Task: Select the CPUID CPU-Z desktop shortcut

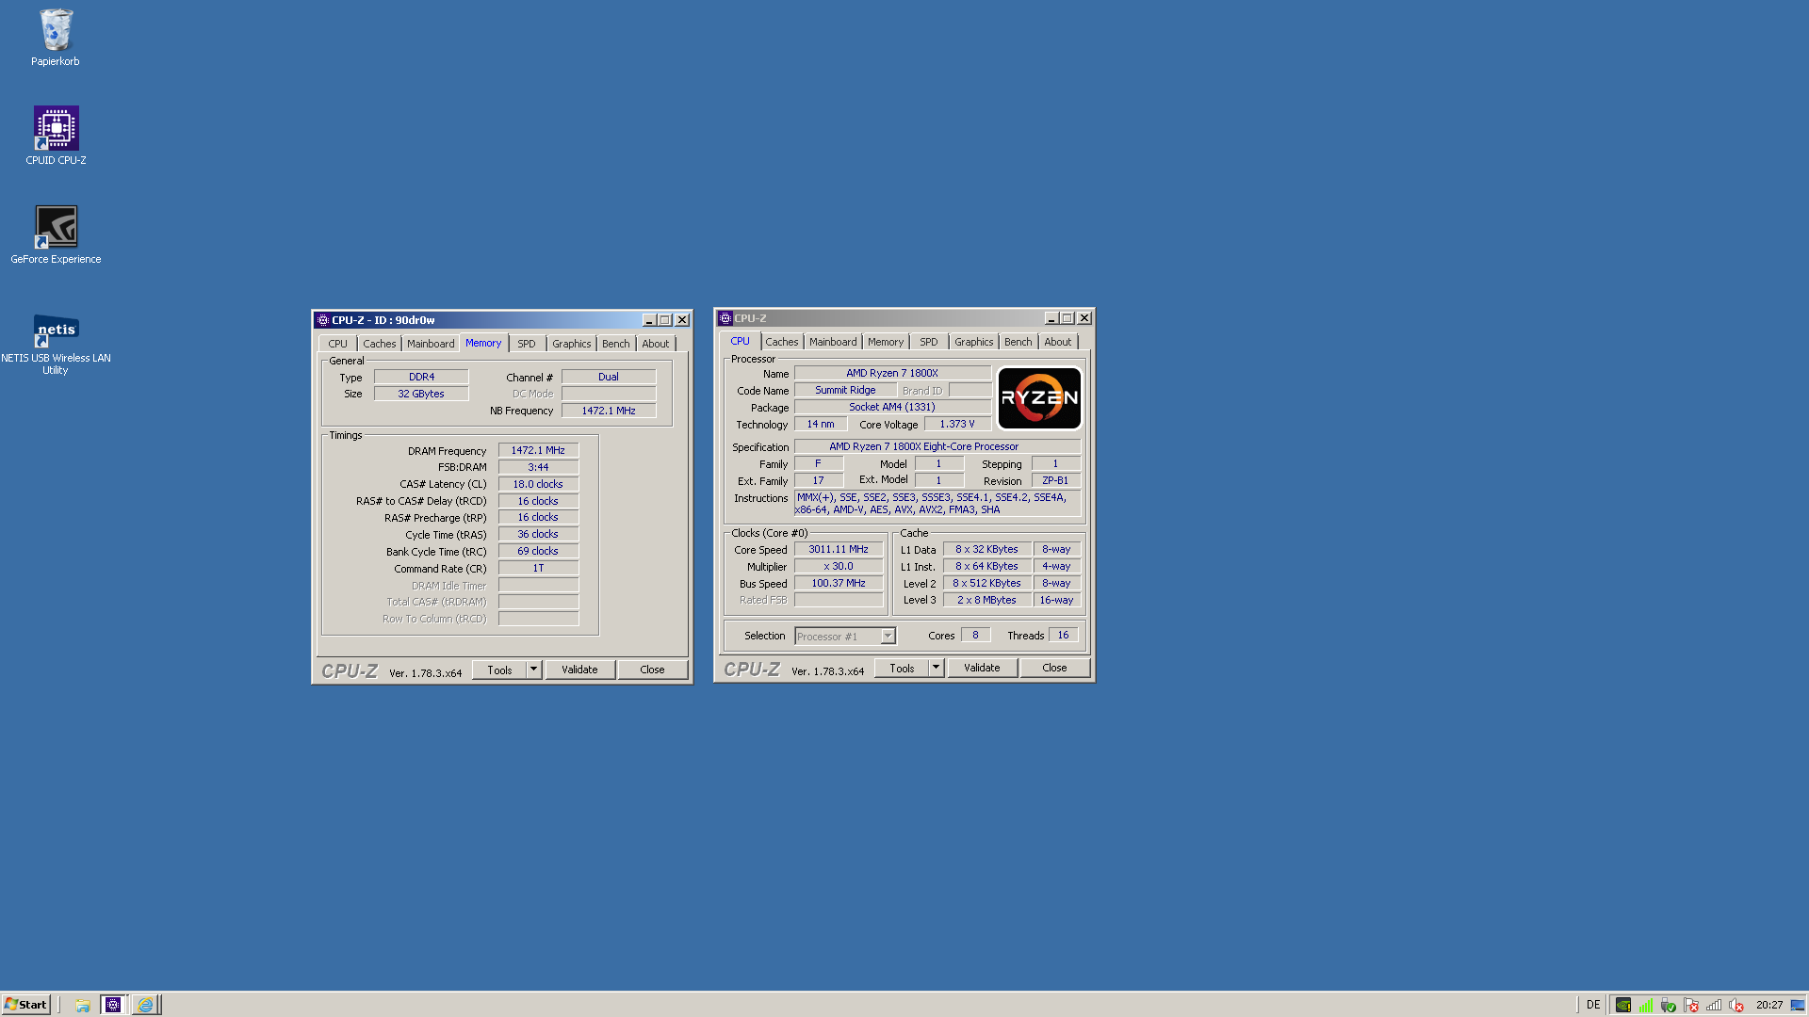Action: 56,136
